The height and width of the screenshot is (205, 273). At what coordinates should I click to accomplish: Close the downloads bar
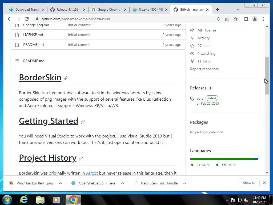[264, 183]
